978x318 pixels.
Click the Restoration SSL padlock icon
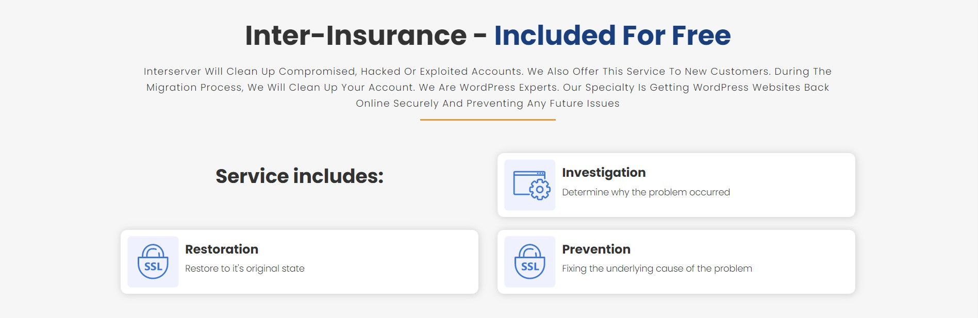[x=153, y=262]
